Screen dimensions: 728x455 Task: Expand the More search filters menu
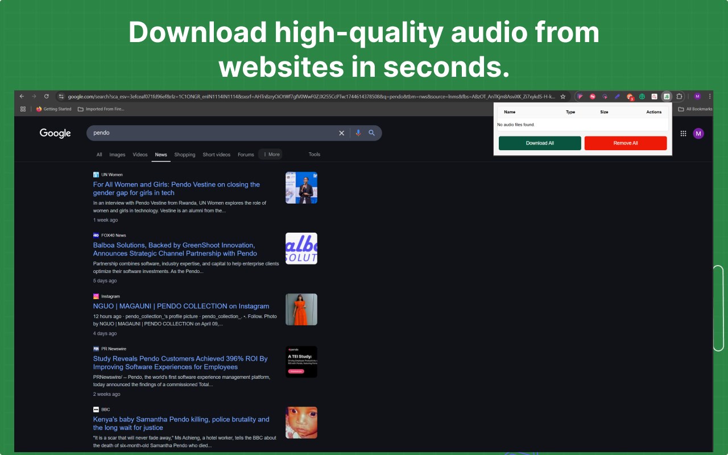tap(271, 154)
